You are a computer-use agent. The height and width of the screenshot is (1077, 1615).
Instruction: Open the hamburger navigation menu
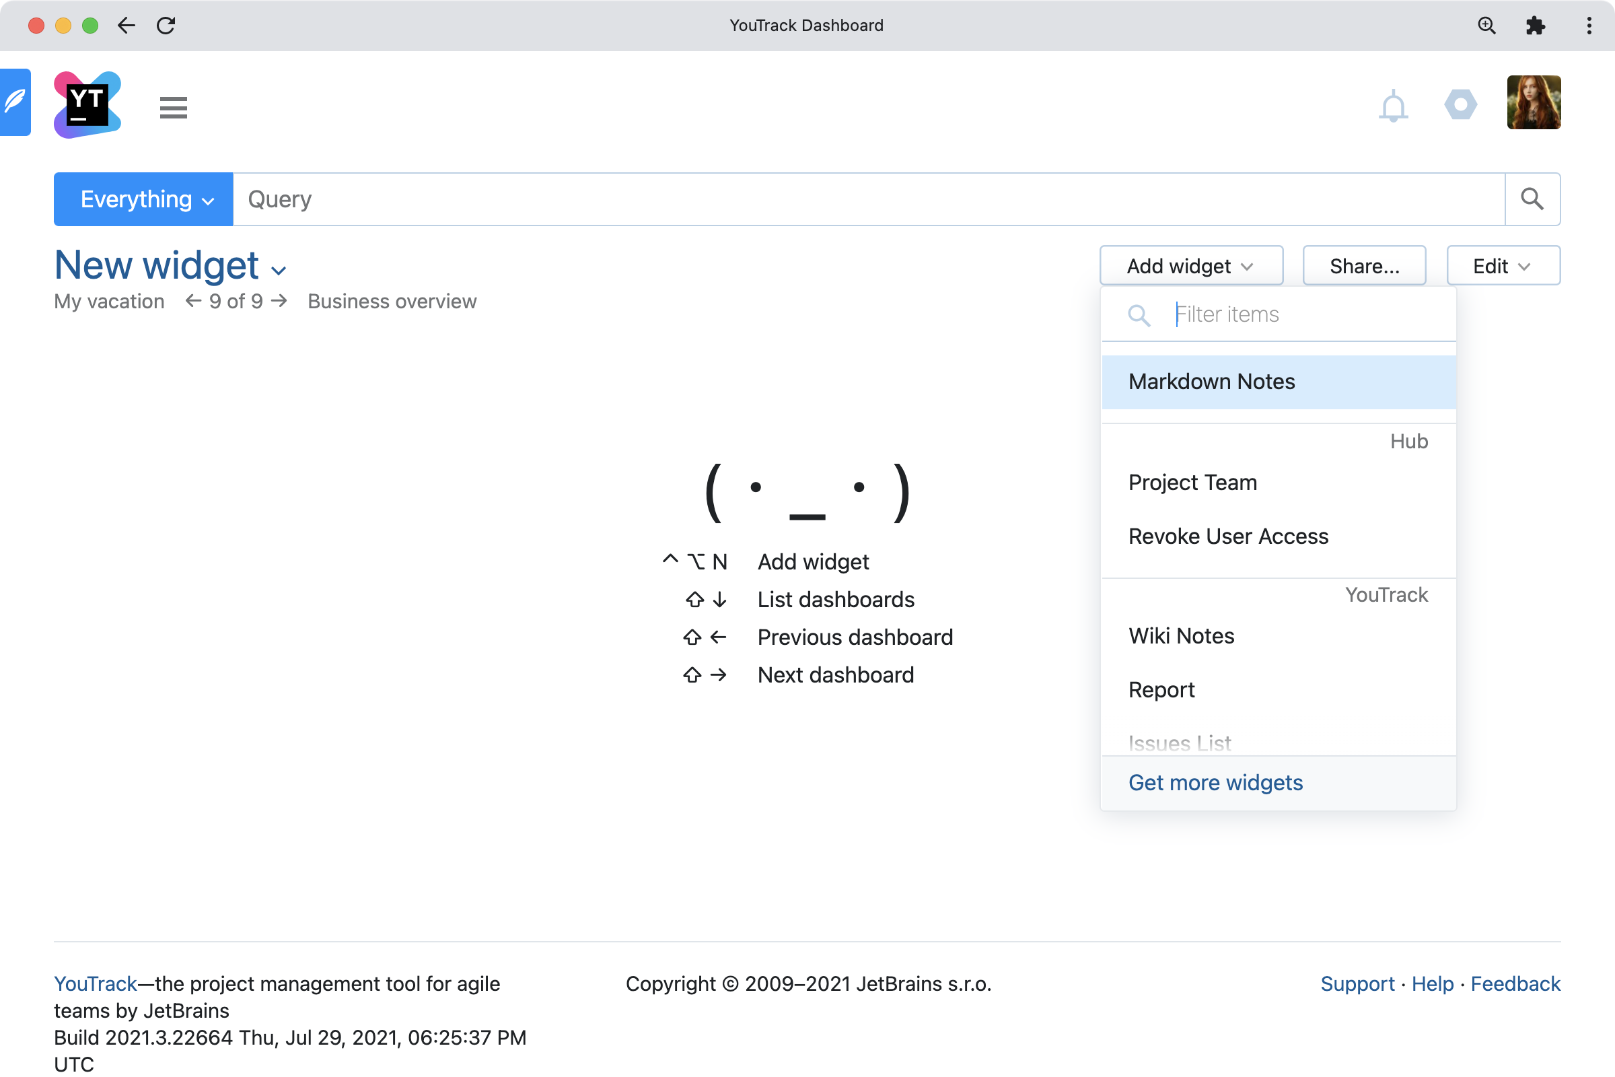(173, 108)
